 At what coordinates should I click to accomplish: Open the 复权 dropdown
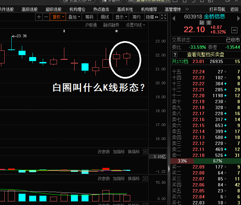pyautogui.click(x=58, y=17)
